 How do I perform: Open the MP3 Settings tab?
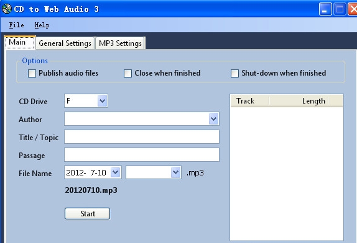pos(120,43)
